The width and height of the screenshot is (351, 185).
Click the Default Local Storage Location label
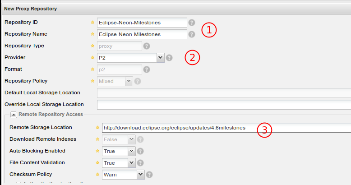tap(42, 92)
